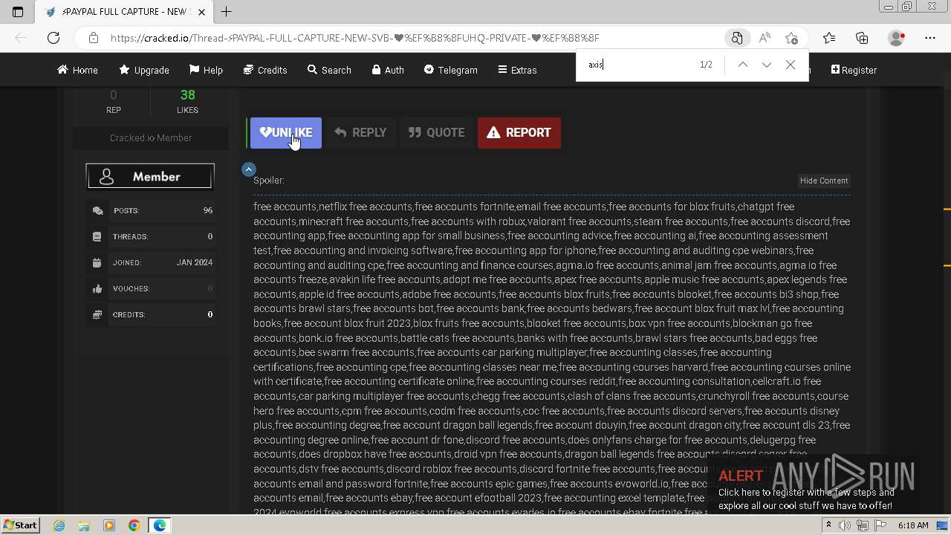Launch Internet Explorer from taskbar
951x535 pixels.
59,525
